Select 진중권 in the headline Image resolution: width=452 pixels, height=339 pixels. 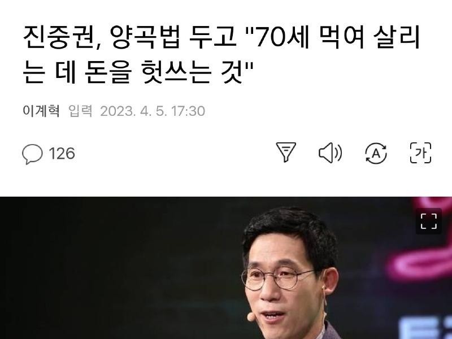click(59, 37)
